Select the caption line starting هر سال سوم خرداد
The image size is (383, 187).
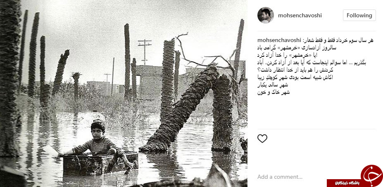[x=338, y=40]
